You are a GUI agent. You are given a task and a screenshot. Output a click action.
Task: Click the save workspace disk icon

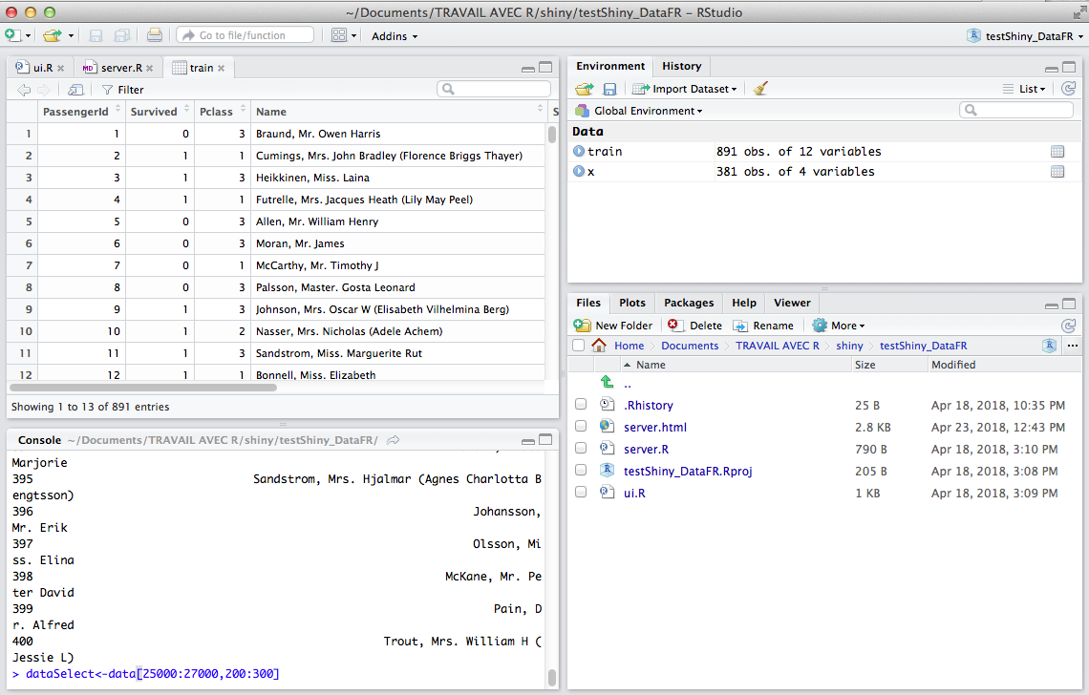(609, 89)
